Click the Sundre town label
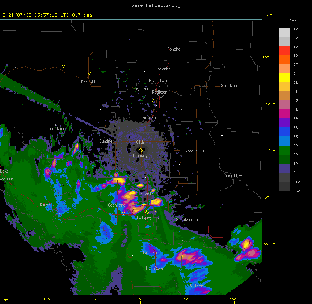312x304 pixels. click(106, 141)
